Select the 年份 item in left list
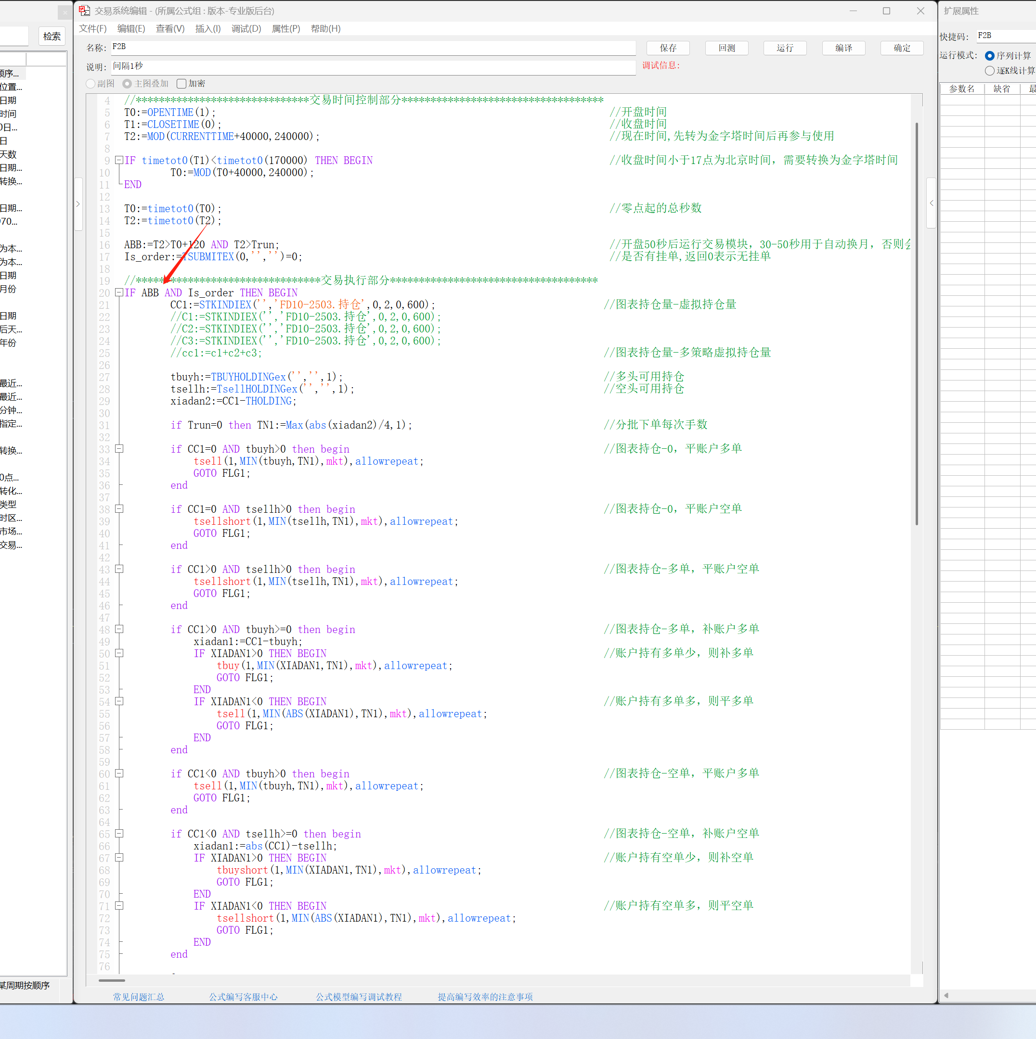Image resolution: width=1036 pixels, height=1039 pixels. coord(9,342)
